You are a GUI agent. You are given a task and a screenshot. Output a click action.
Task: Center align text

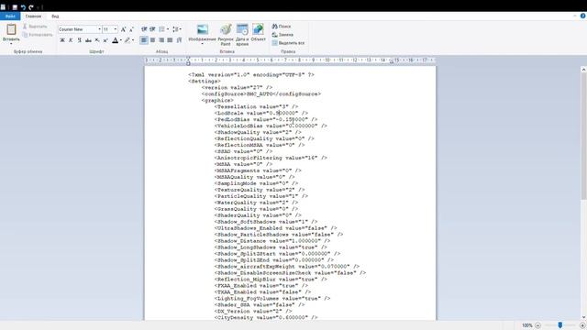[153, 40]
